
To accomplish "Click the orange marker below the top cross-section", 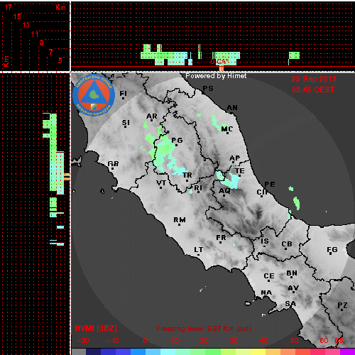I will coord(222,69).
